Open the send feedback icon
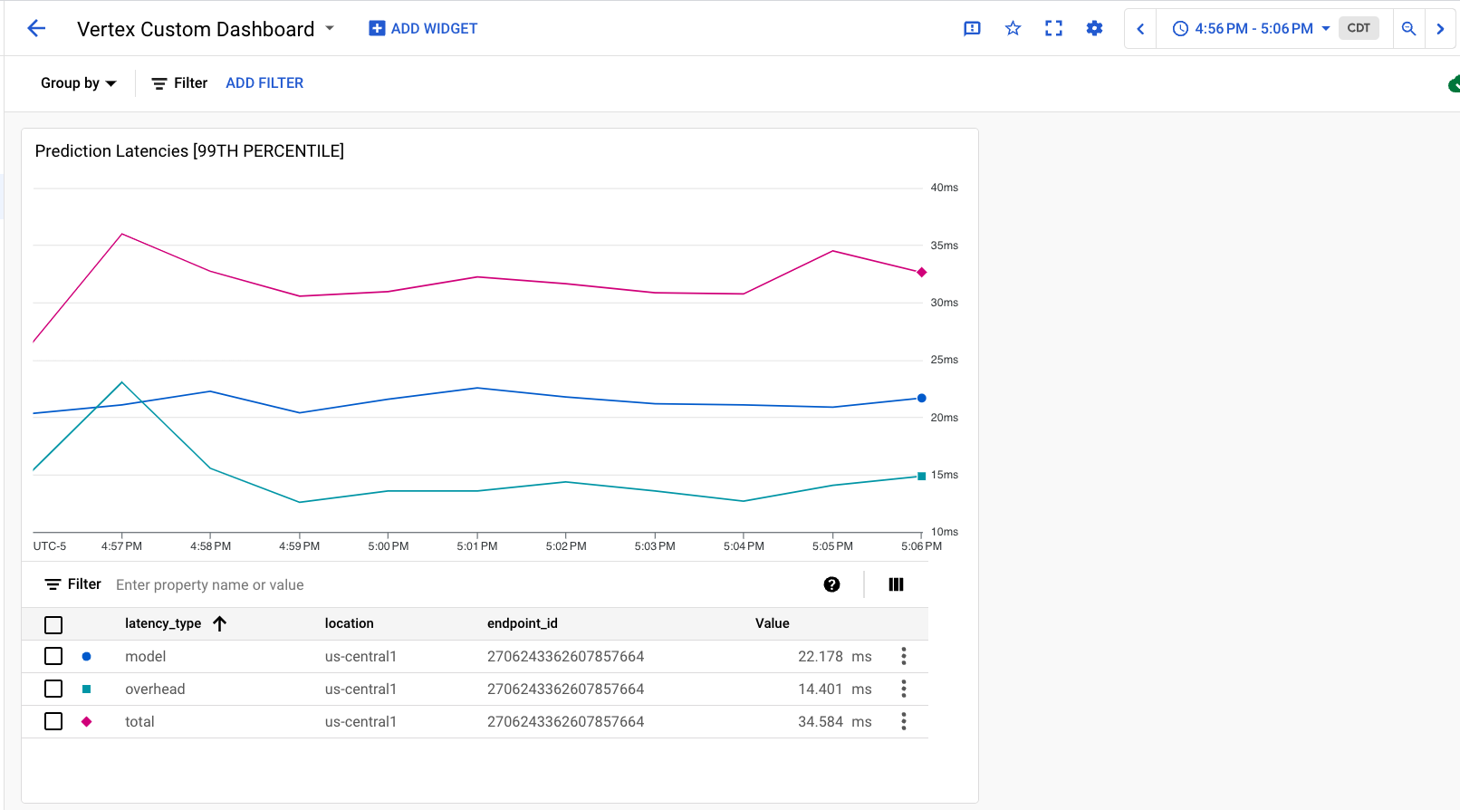The width and height of the screenshot is (1460, 810). 972,28
